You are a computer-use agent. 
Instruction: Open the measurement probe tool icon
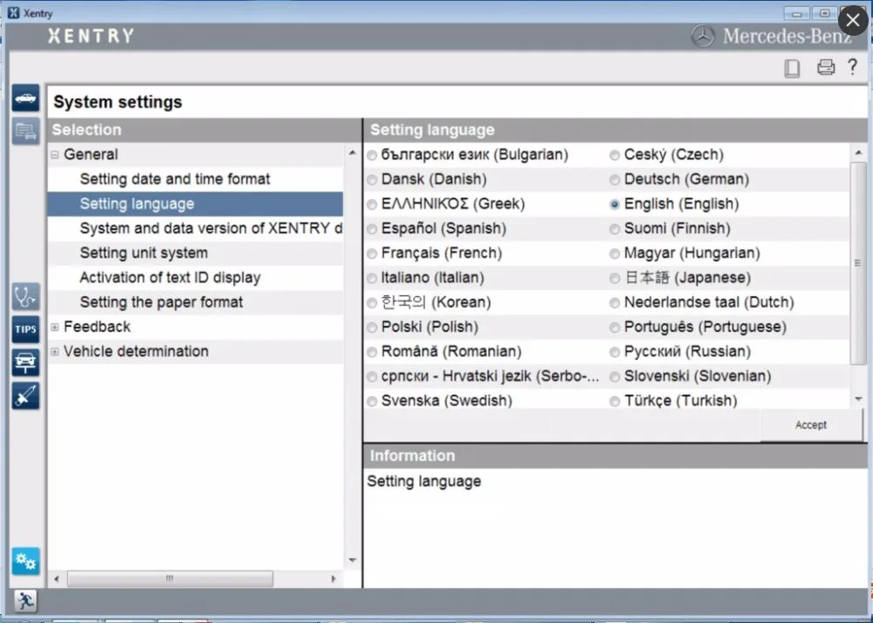(x=25, y=396)
